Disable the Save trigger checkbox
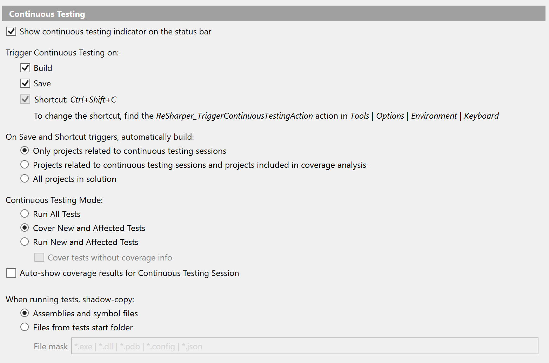Image resolution: width=549 pixels, height=363 pixels. pos(25,83)
